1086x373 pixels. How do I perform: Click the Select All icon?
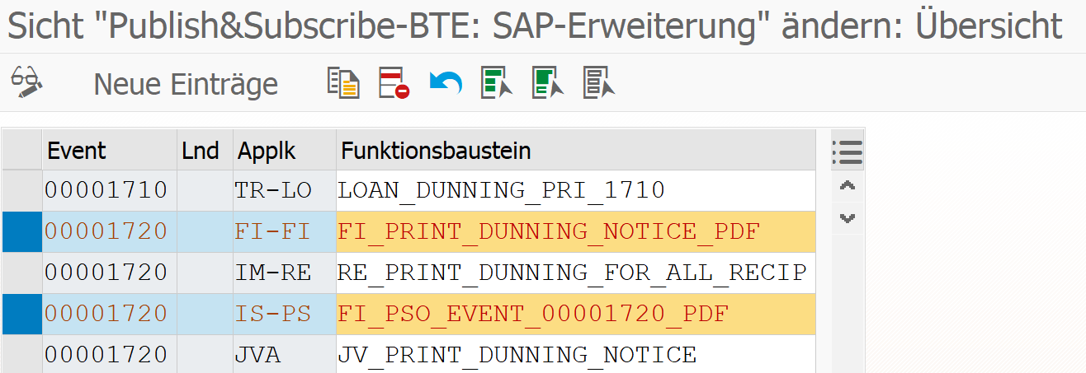tap(497, 83)
